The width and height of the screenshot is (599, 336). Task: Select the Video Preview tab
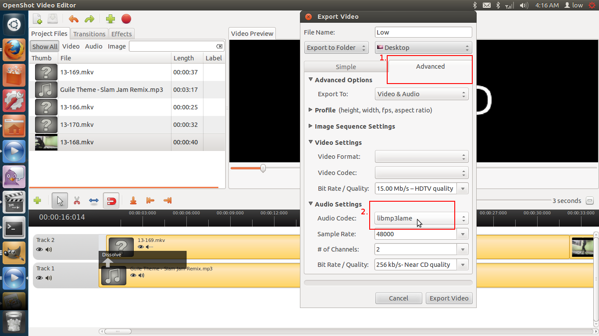point(252,33)
